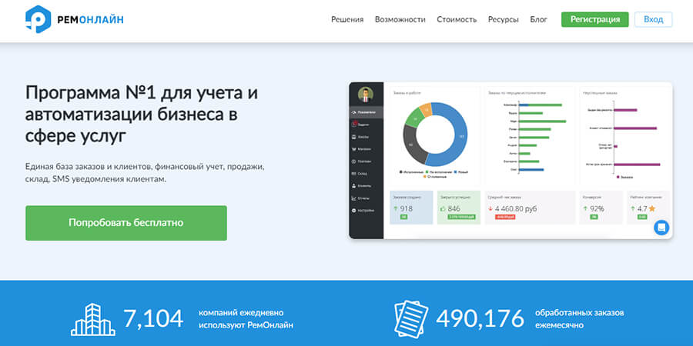693x346 pixels.
Task: Click text 'обработанных заказов ежемесячно'
Action: click(579, 319)
